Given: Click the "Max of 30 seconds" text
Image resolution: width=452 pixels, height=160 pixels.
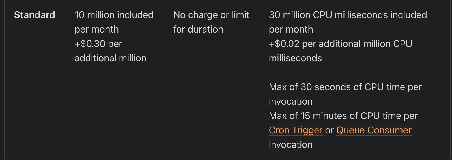Looking at the screenshot, I should 315,87.
